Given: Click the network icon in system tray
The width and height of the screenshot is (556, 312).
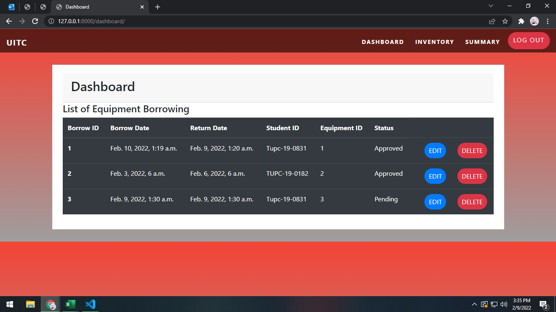Looking at the screenshot, I should click(x=494, y=304).
